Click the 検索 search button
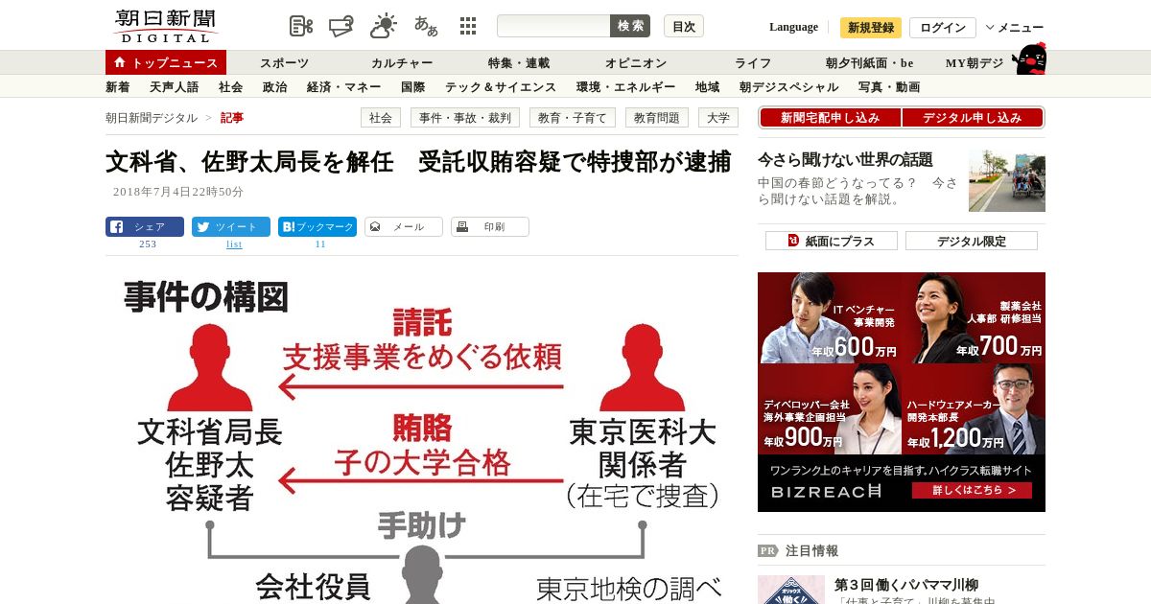This screenshot has width=1151, height=604. click(630, 26)
